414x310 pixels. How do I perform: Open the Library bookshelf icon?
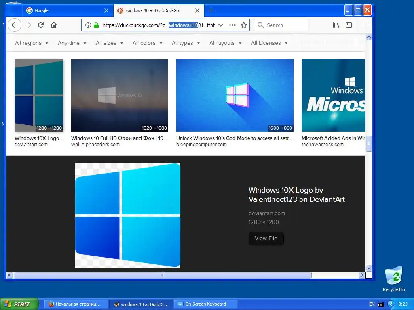336,25
